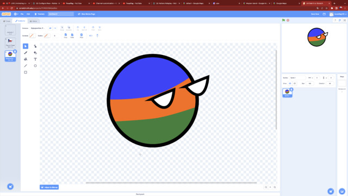The height and width of the screenshot is (196, 348).
Task: Click the Convert to Bitmap button
Action: coord(49,187)
